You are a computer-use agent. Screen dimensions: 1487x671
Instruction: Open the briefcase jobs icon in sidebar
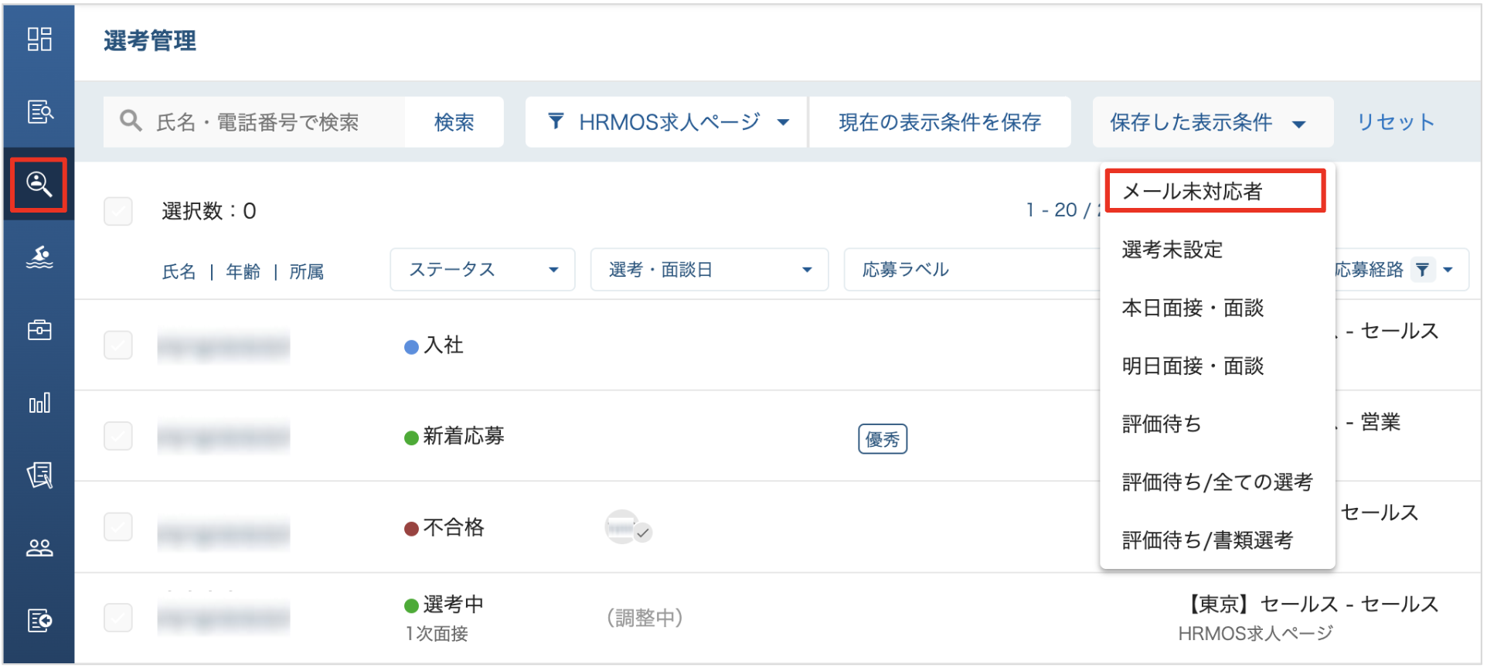point(39,330)
